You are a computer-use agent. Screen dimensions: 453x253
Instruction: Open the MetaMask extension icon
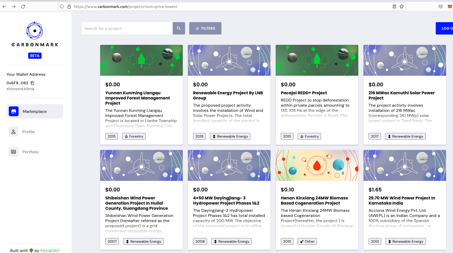point(449,6)
